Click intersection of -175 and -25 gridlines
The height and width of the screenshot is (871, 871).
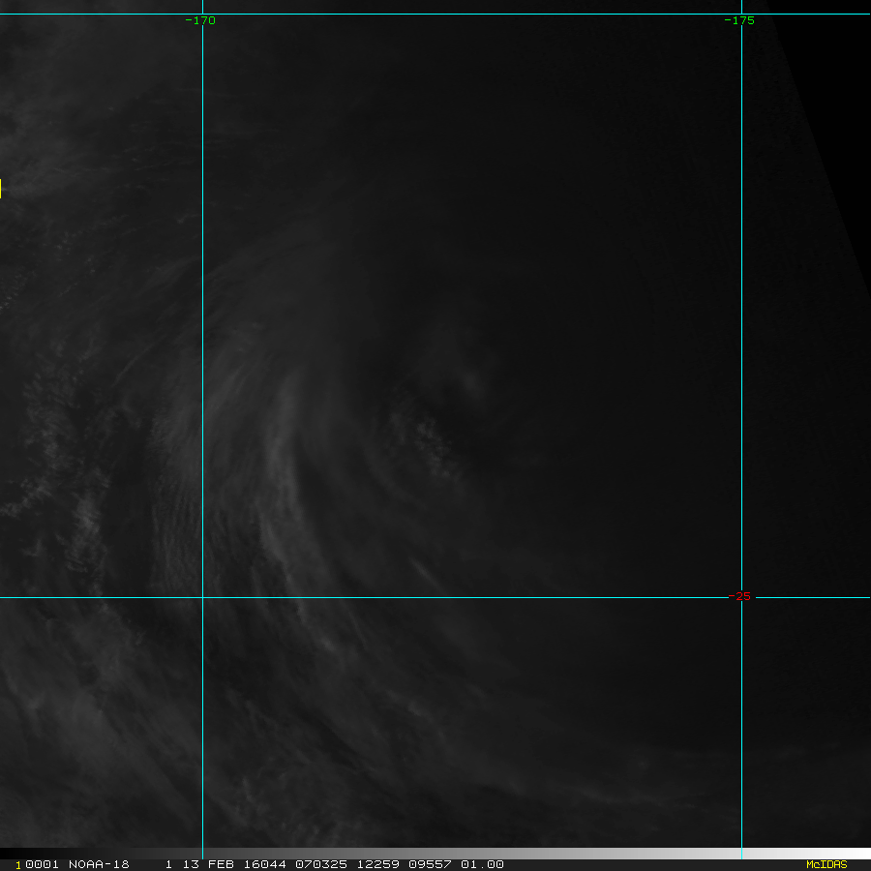pos(741,597)
